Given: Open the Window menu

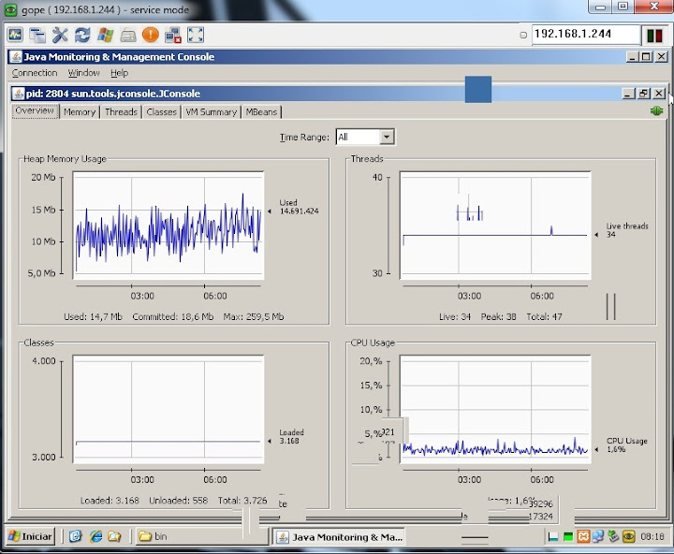Looking at the screenshot, I should tap(83, 73).
